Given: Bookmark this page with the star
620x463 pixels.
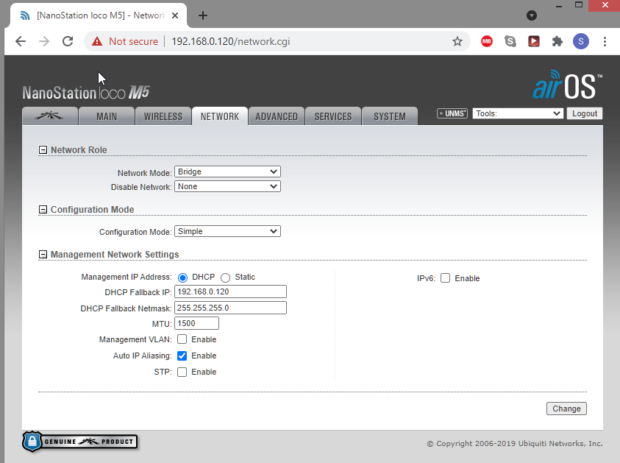Looking at the screenshot, I should click(457, 41).
